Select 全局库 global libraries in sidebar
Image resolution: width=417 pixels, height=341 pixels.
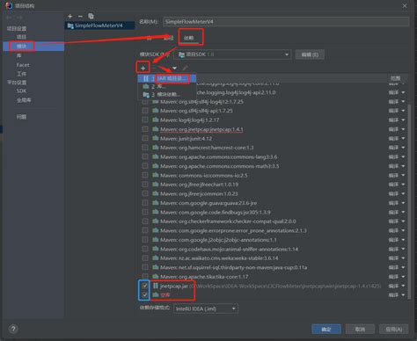(x=24, y=100)
